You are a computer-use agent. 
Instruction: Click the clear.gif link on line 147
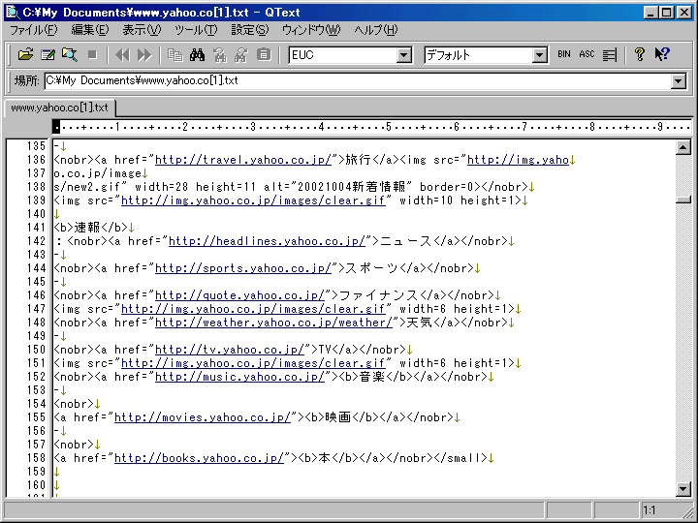click(253, 309)
